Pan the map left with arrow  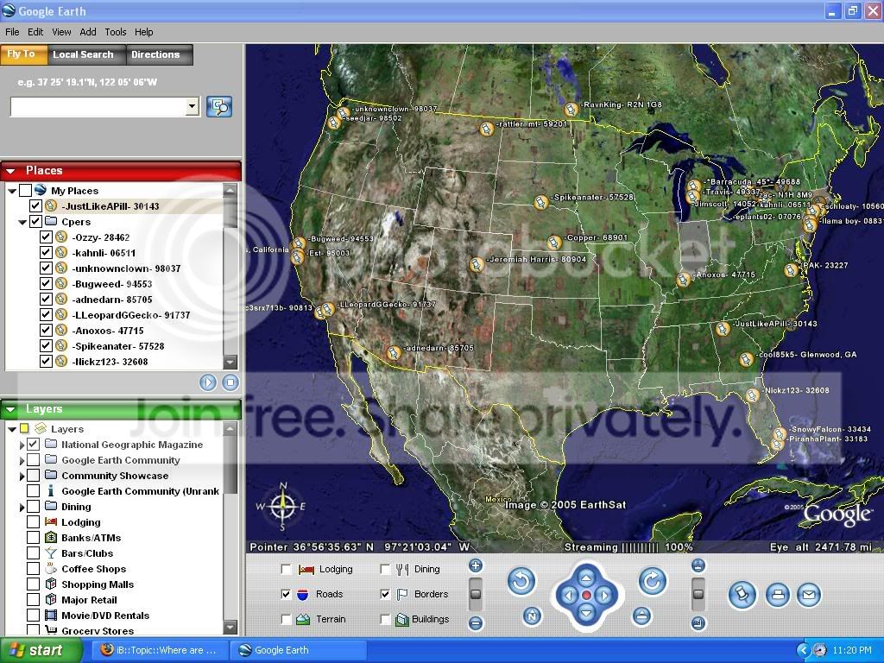click(x=568, y=596)
